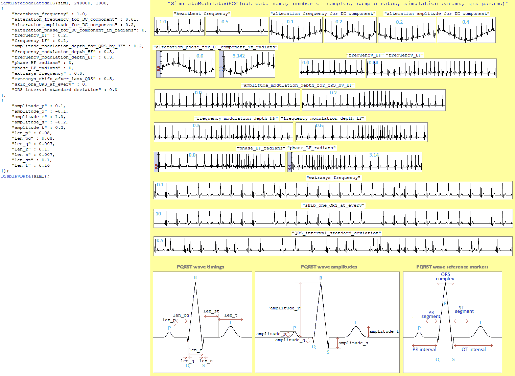Open the alteration phase 3.142 plot
The width and height of the screenshot is (515, 376).
(x=247, y=64)
